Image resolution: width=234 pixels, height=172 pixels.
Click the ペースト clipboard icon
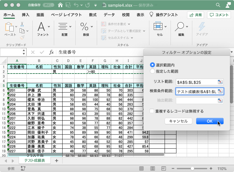(x=9, y=27)
